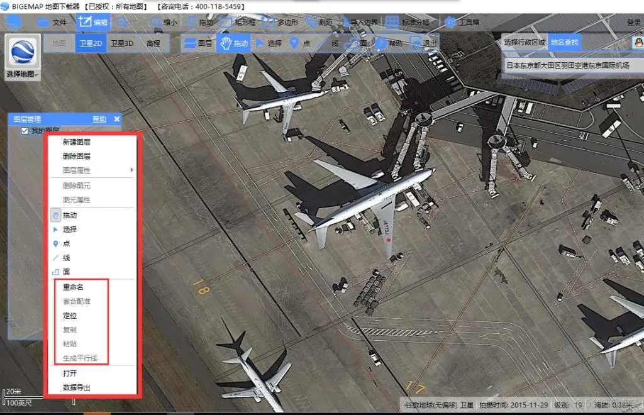Click the 导入边界 import boundary tool
644x415 pixels.
click(360, 22)
